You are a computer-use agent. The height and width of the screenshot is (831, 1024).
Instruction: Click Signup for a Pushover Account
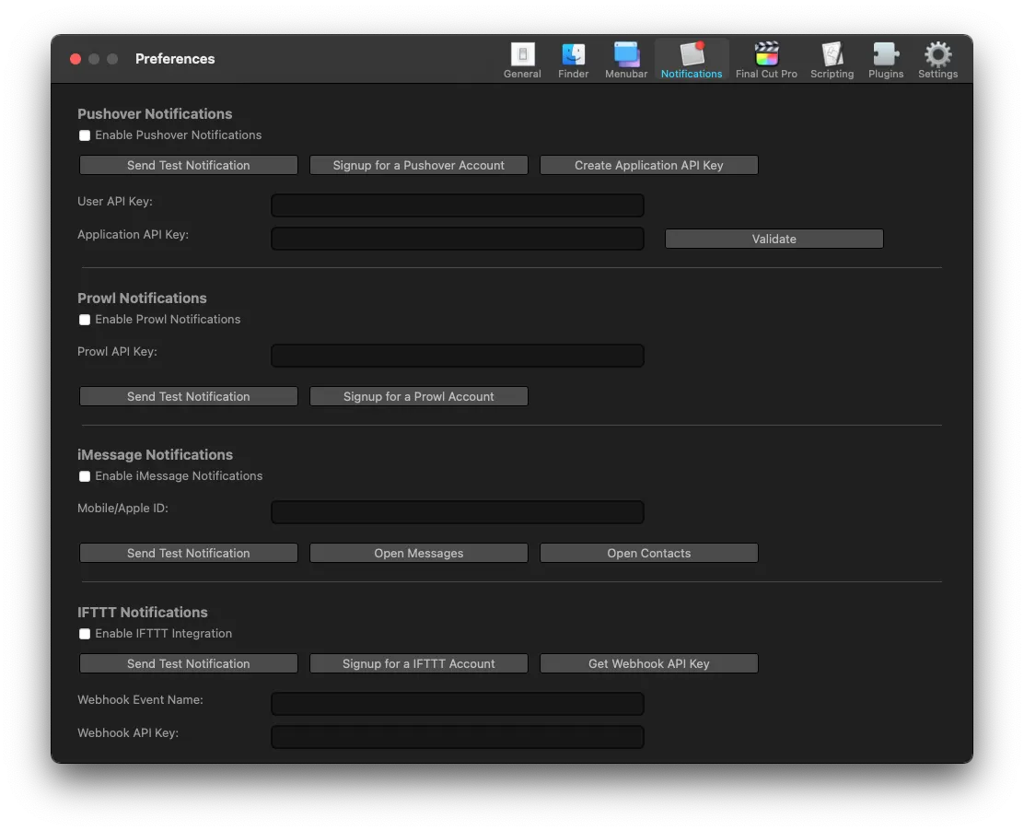click(x=419, y=165)
